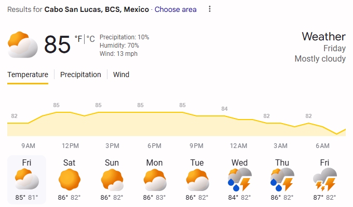The width and height of the screenshot is (353, 207).
Task: Click Tuesday's partly cloudy forecast icon
Action: click(x=197, y=180)
